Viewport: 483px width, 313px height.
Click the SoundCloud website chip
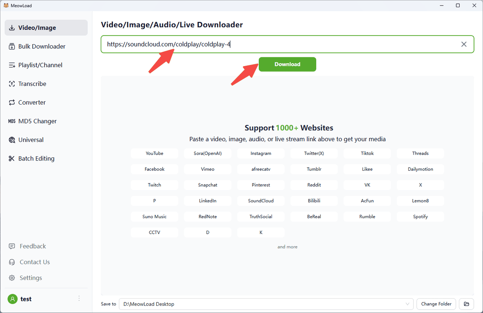pos(261,201)
